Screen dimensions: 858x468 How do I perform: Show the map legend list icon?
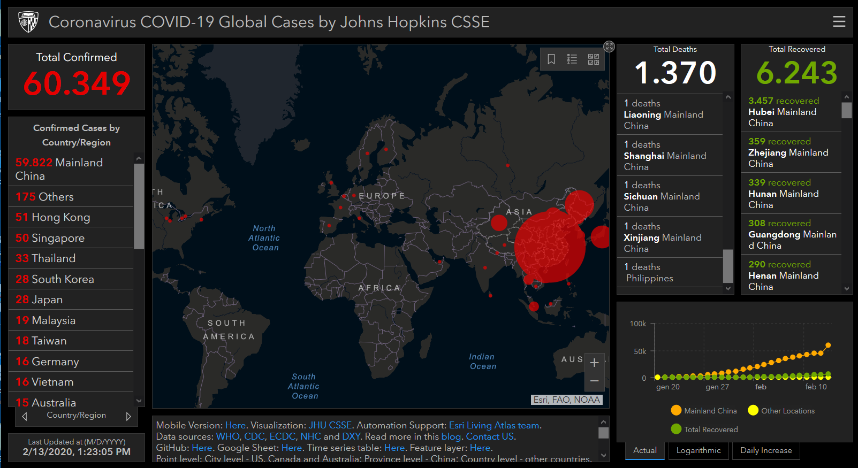572,59
